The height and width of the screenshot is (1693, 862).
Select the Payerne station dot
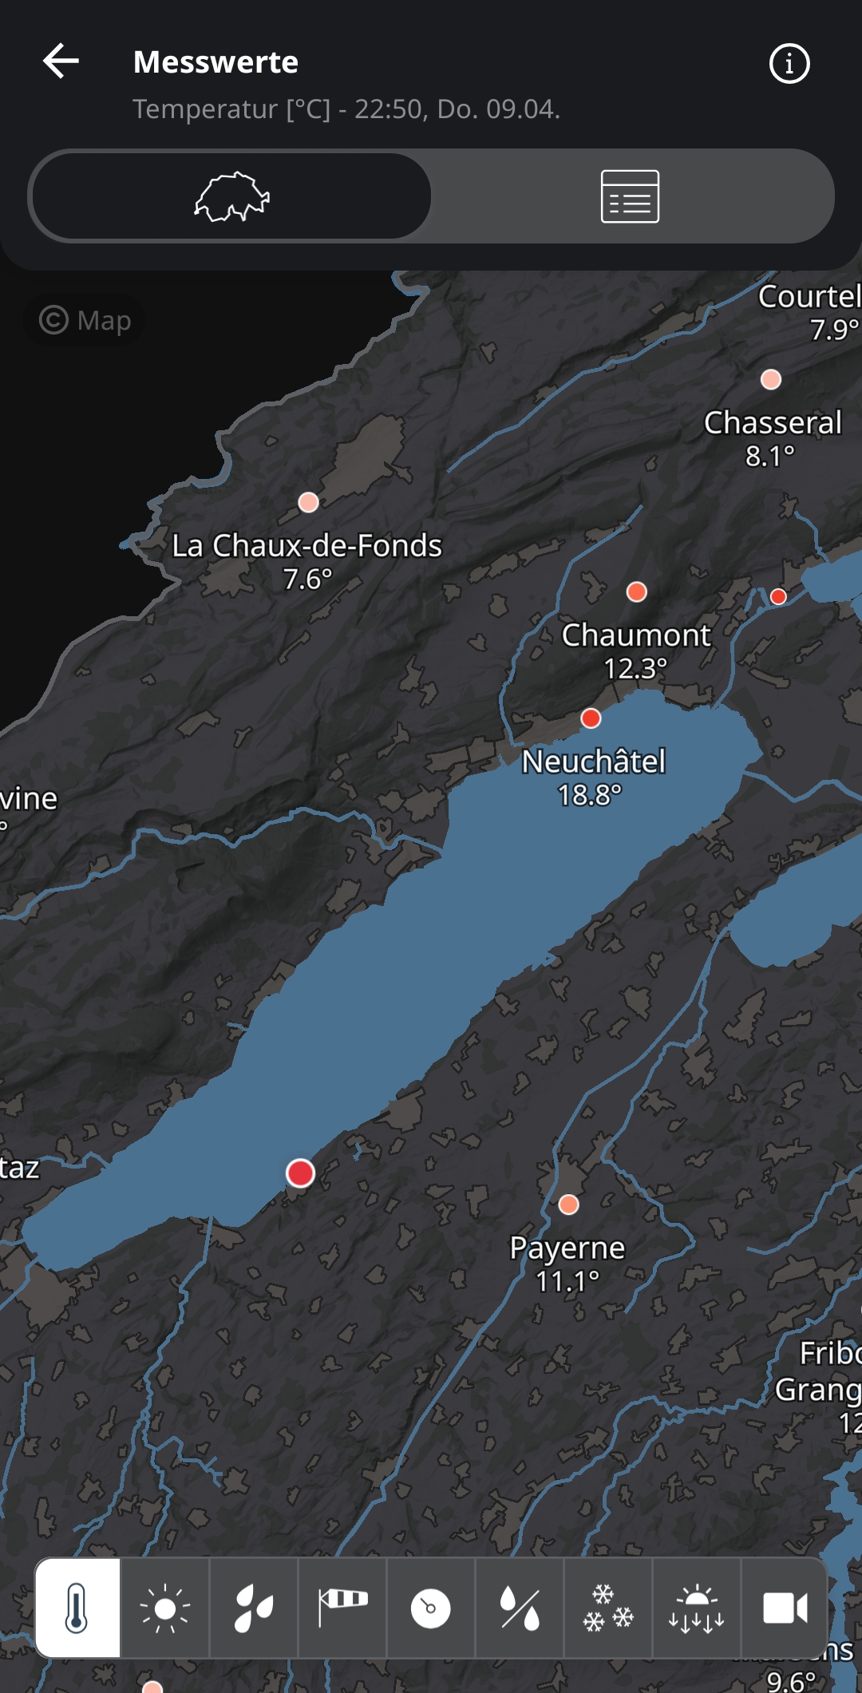point(568,1204)
